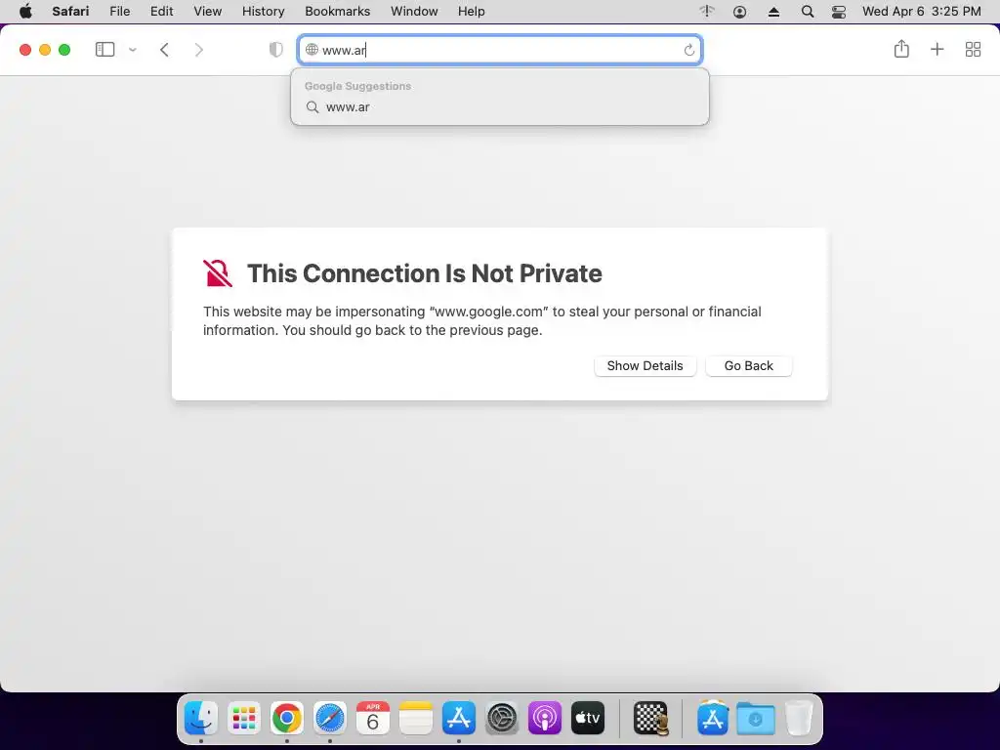Open a new tab with plus icon
Image resolution: width=1000 pixels, height=750 pixels.
coord(937,49)
